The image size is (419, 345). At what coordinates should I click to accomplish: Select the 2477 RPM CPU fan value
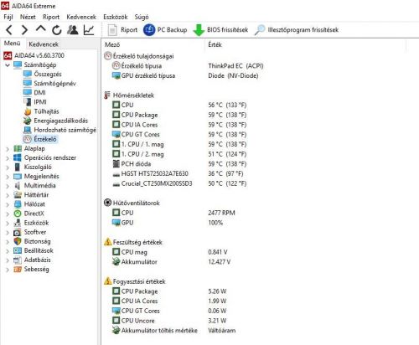tap(221, 213)
